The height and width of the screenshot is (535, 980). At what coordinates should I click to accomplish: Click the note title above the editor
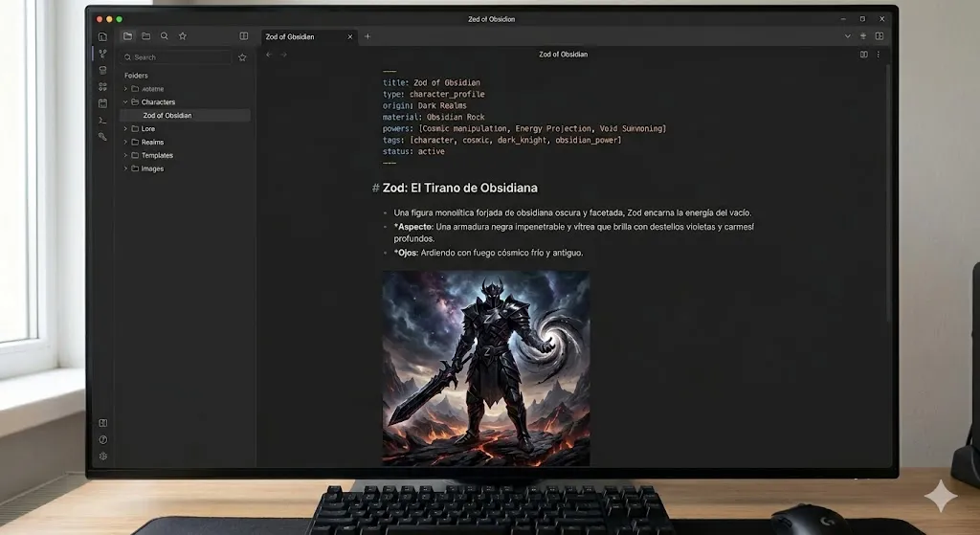coord(563,55)
